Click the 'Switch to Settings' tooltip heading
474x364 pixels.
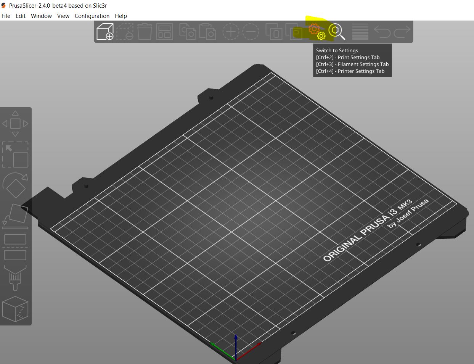click(337, 50)
